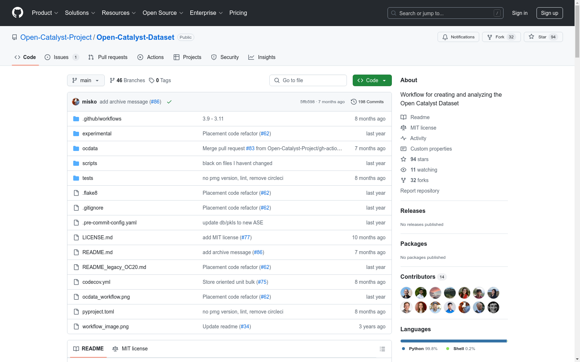Switch to the Security tab
The image size is (580, 362).
tap(225, 57)
